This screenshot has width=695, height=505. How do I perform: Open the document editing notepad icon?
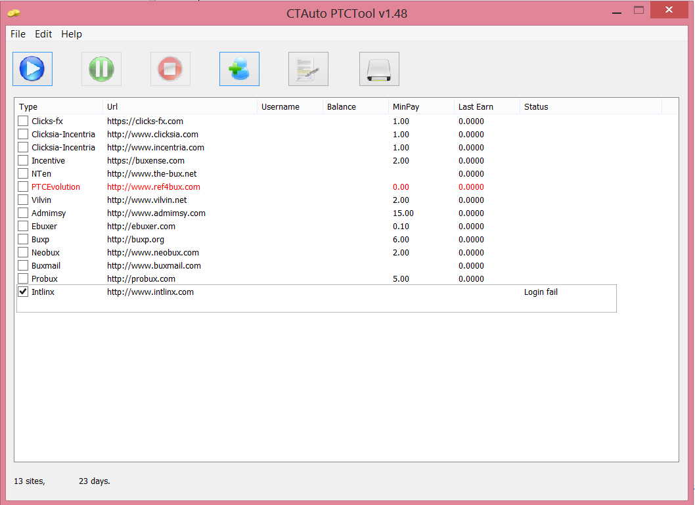pyautogui.click(x=309, y=69)
